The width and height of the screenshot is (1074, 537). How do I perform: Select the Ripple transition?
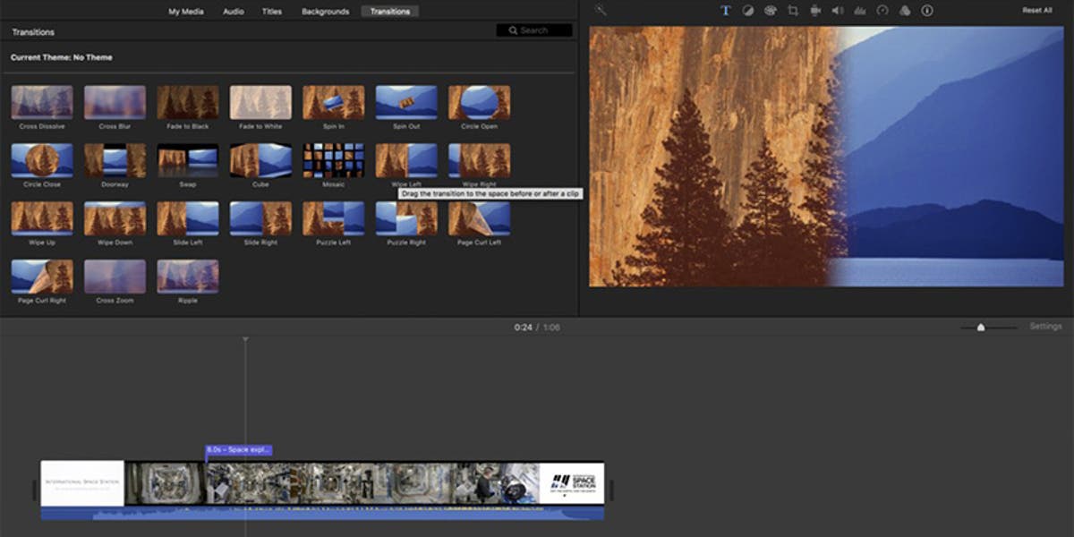[x=188, y=282]
